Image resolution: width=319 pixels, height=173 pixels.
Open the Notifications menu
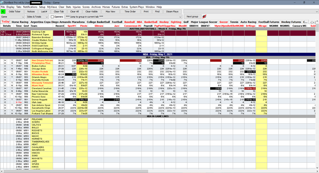click(x=30, y=7)
